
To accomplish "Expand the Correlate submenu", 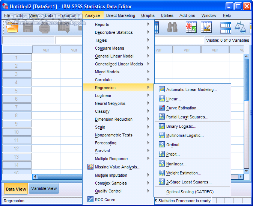I will coord(119,80).
